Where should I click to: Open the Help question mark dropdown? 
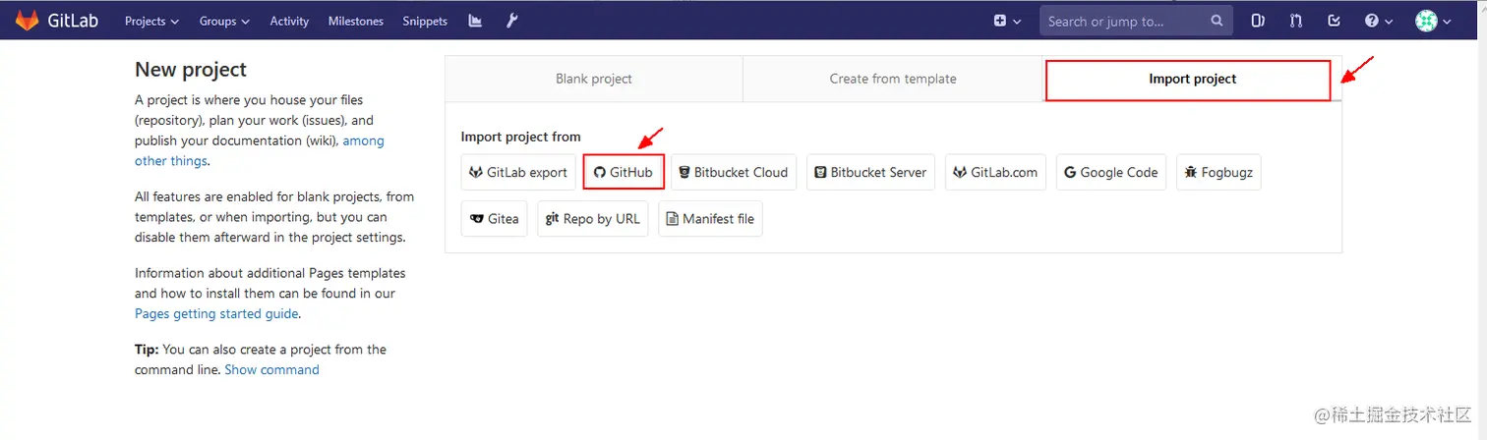point(1379,21)
